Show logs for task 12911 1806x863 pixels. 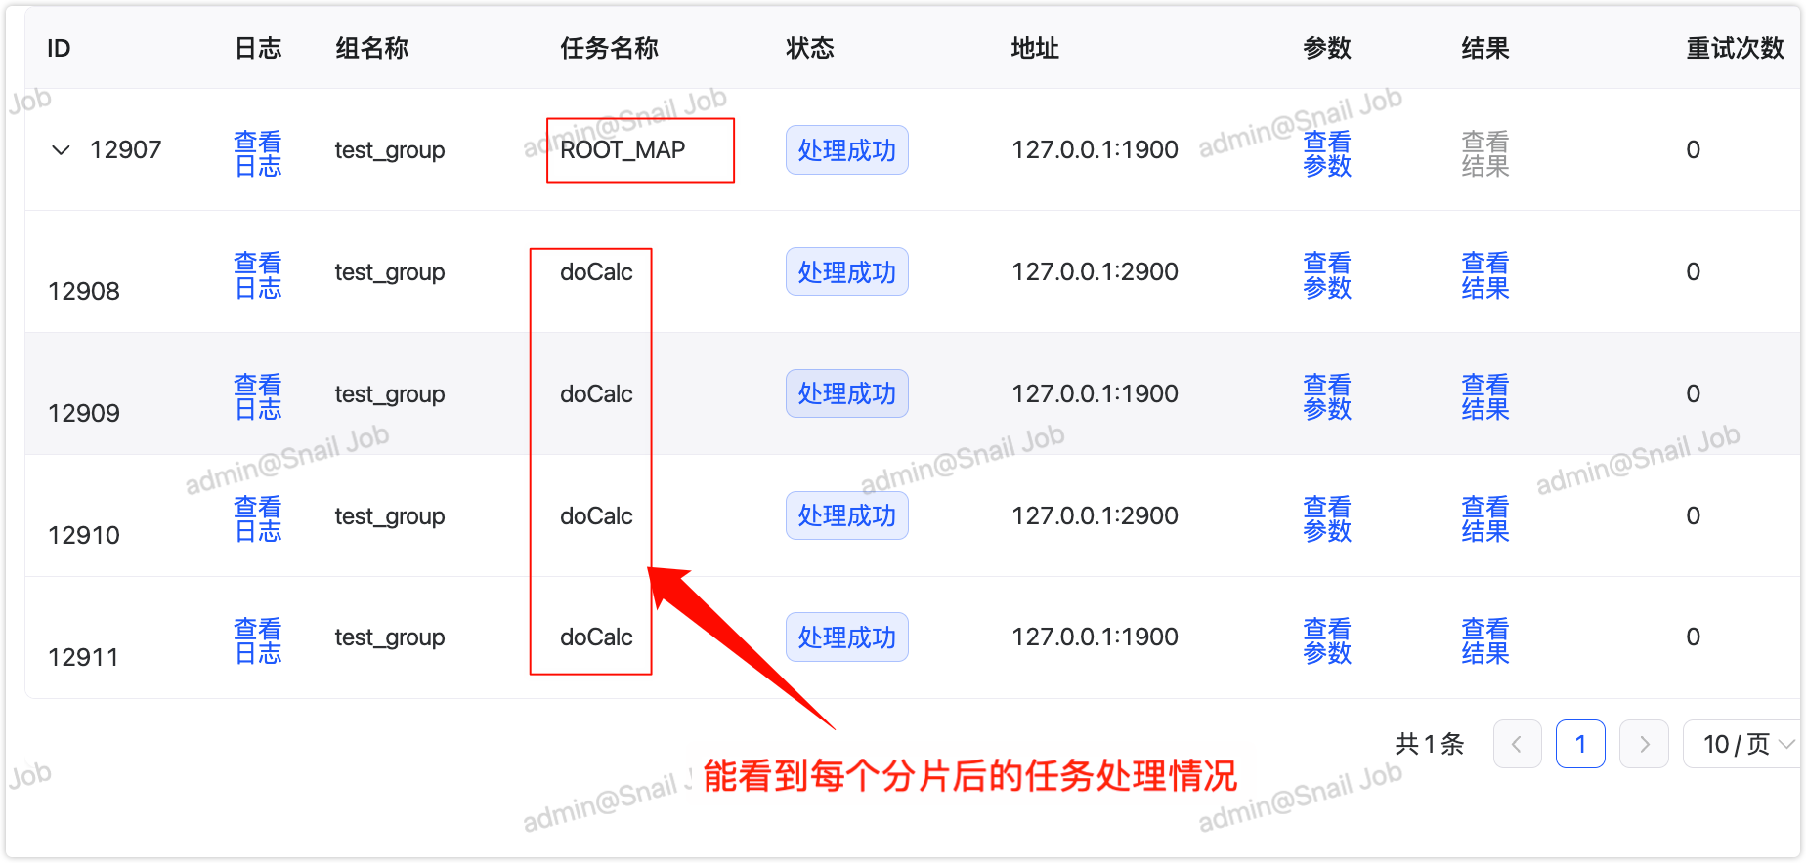click(x=258, y=641)
